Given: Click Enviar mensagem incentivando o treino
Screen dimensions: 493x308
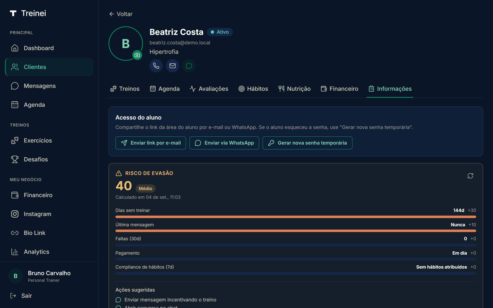Looking at the screenshot, I should 166,300.
